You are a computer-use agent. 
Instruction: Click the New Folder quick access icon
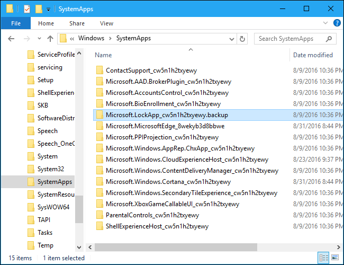39,9
